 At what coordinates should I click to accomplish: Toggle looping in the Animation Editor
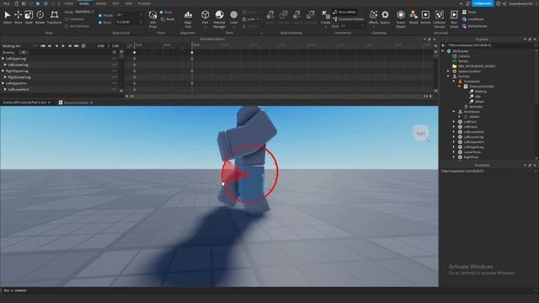(x=83, y=45)
